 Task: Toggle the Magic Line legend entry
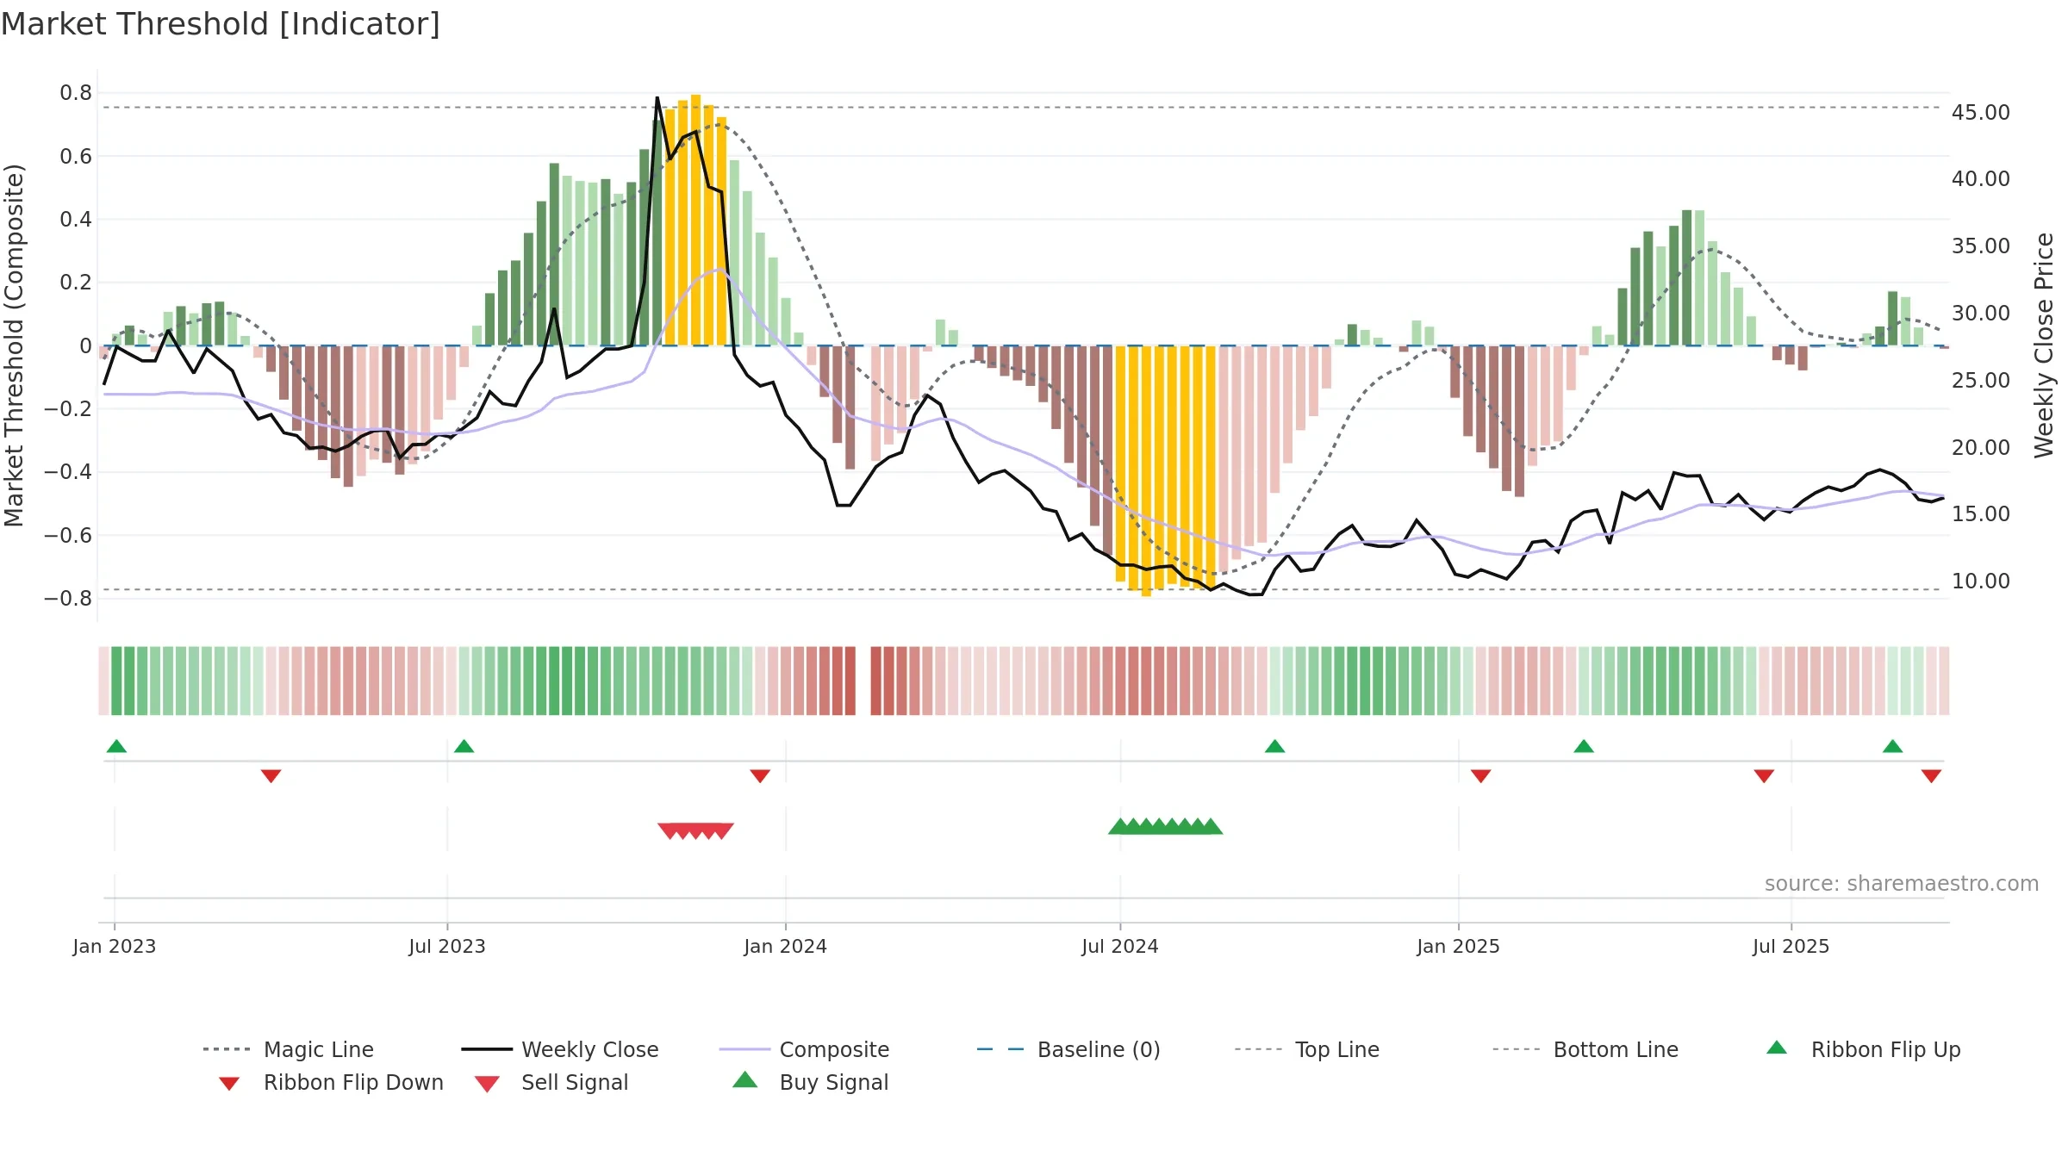click(x=288, y=1049)
